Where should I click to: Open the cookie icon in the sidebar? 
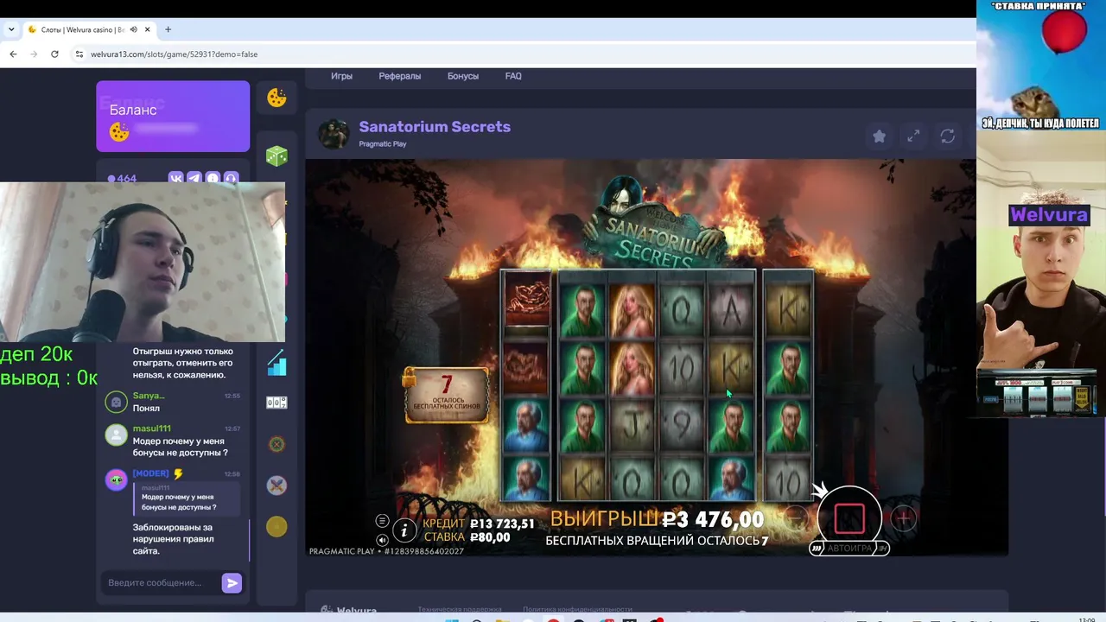(x=276, y=98)
